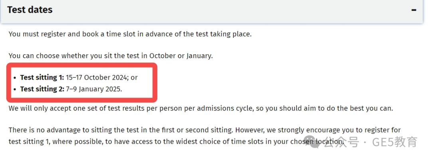Screen dimensions: 431x159
Task: Click the "GE5教育" watermark text
Action: [395, 142]
